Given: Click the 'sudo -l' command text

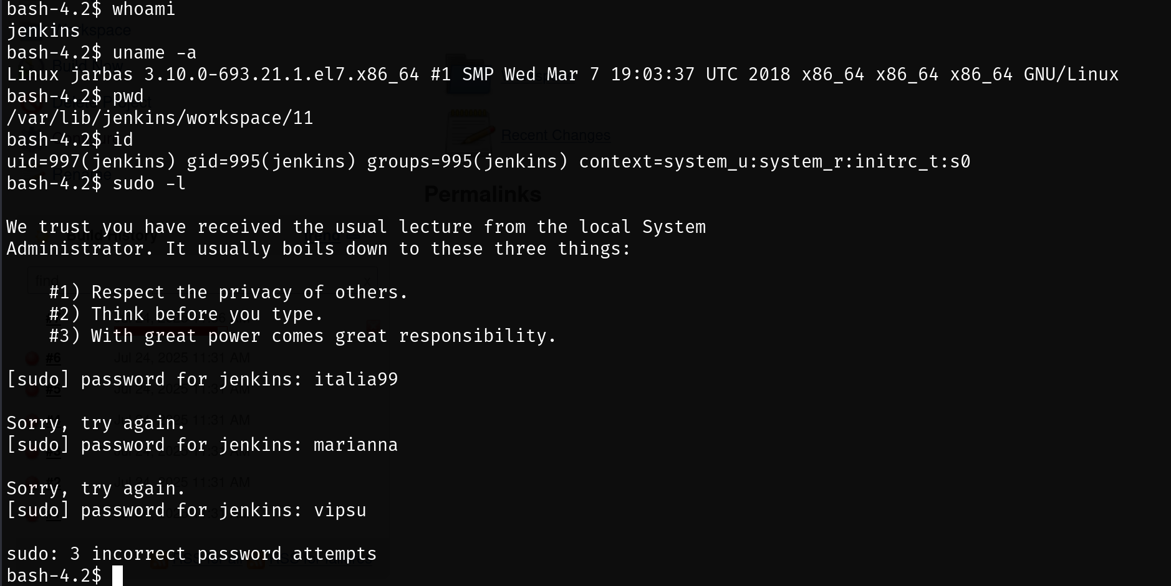Looking at the screenshot, I should click(149, 183).
